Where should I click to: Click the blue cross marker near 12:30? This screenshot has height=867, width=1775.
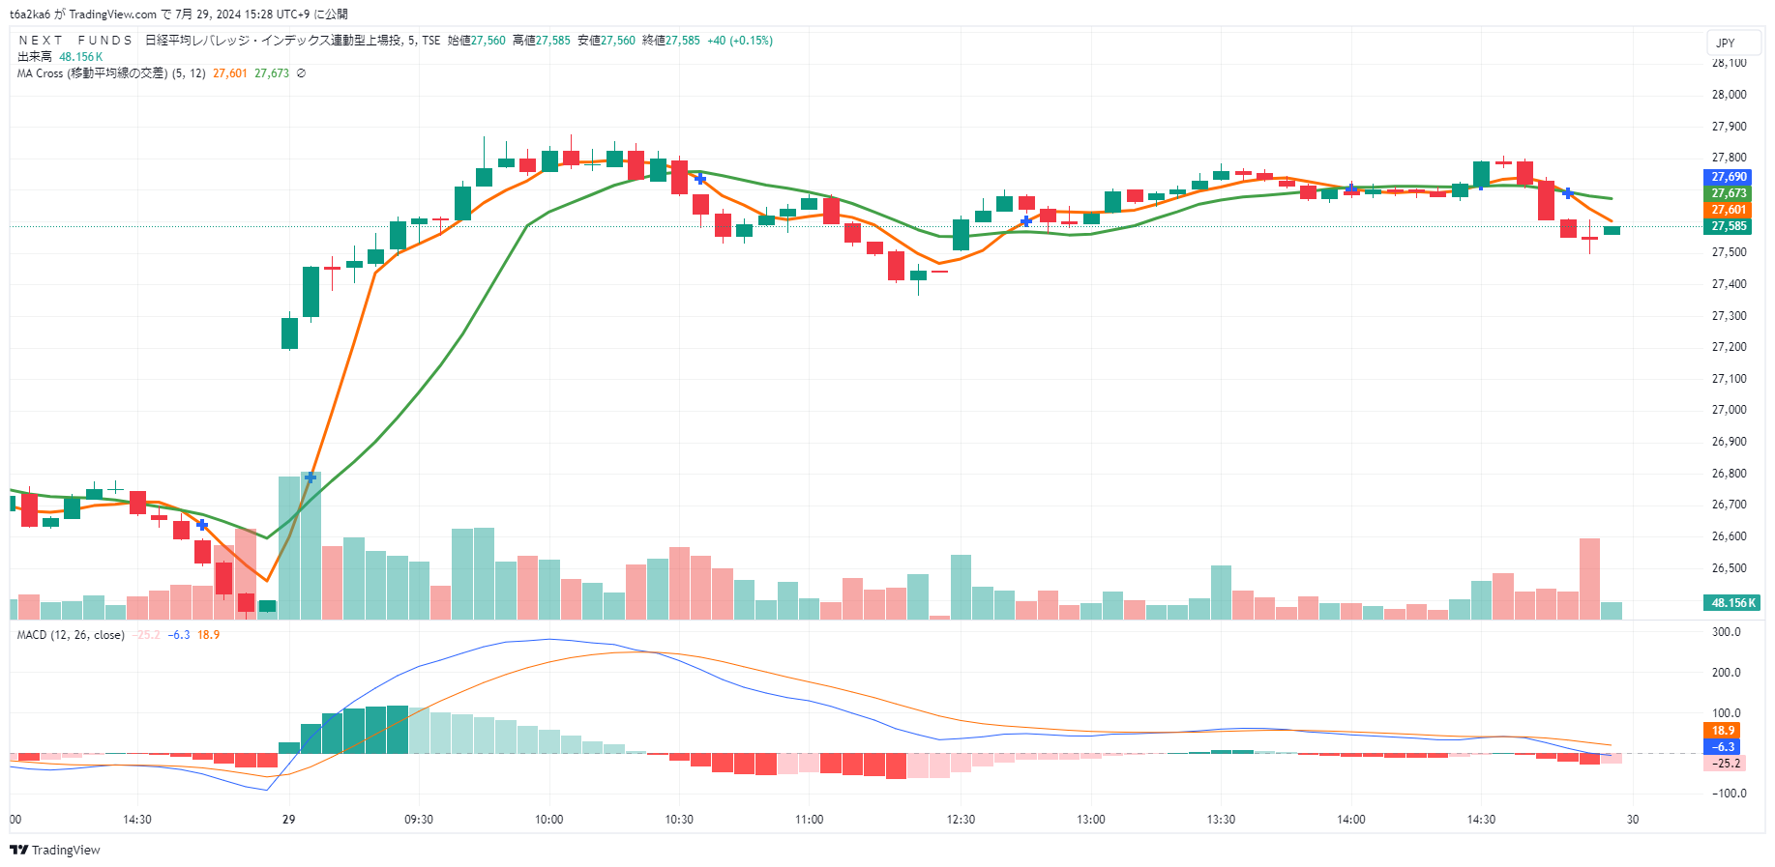coord(1025,221)
